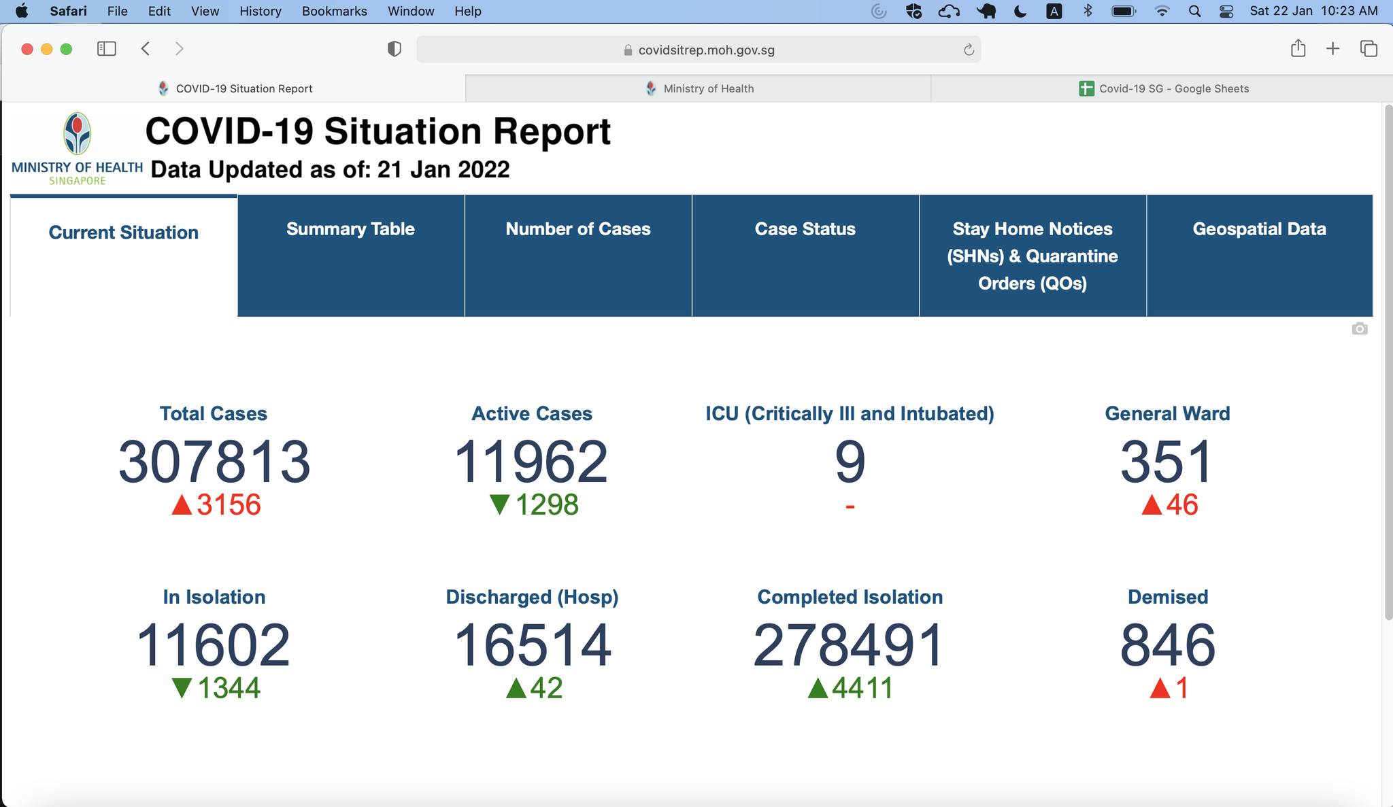Toggle Bluetooth from the menu bar

pos(1088,11)
